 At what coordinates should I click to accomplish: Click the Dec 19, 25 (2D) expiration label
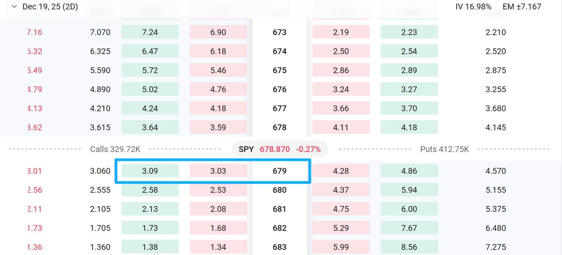(50, 7)
